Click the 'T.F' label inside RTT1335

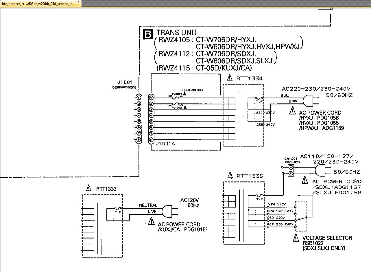(x=260, y=199)
